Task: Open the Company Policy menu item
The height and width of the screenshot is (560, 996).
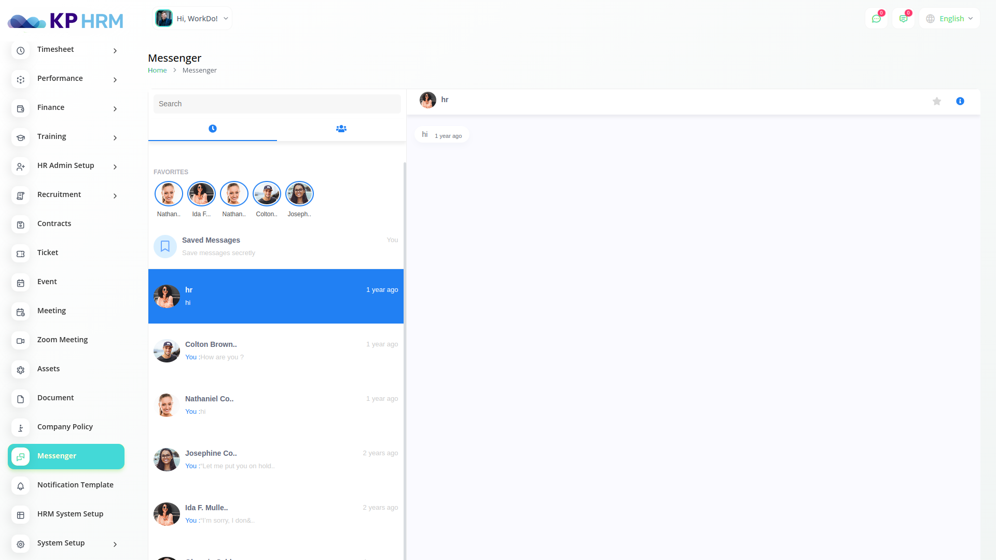Action: pyautogui.click(x=66, y=428)
